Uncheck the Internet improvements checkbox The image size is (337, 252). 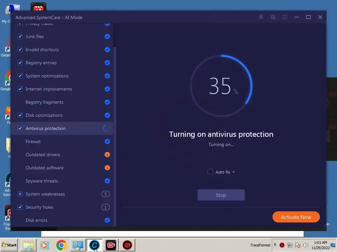20,89
